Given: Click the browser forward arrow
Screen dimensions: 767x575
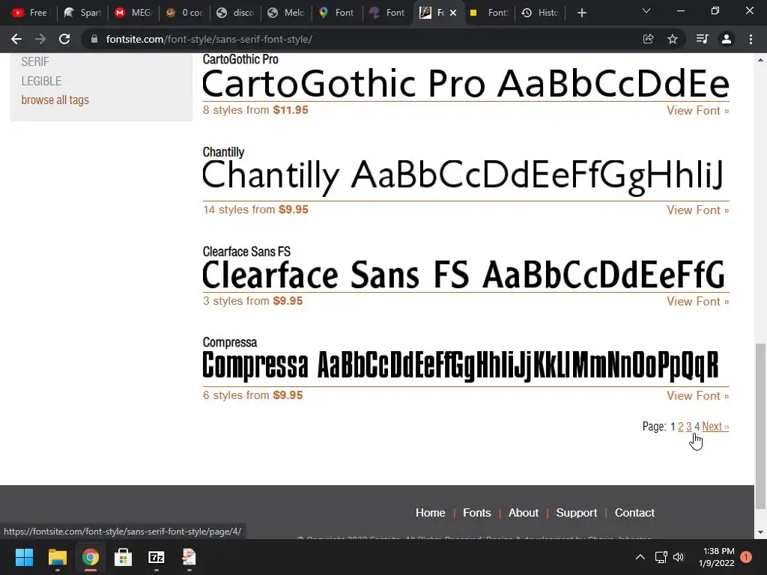Looking at the screenshot, I should coord(40,39).
